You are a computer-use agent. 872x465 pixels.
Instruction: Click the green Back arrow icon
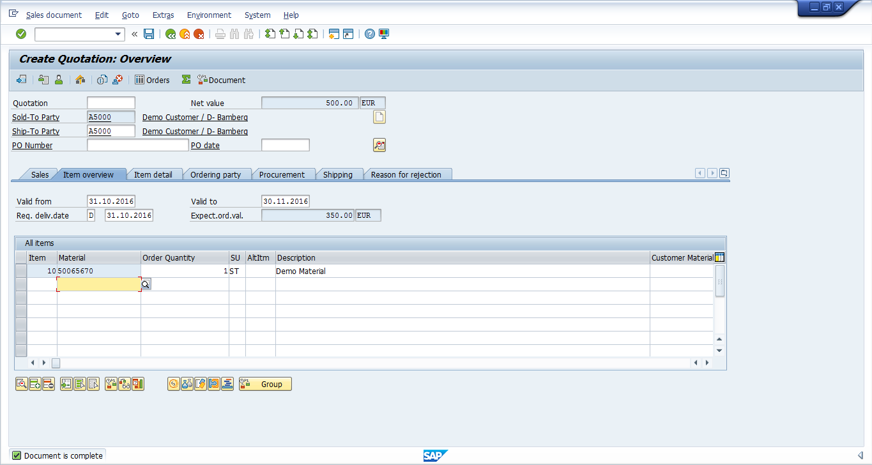(x=171, y=34)
